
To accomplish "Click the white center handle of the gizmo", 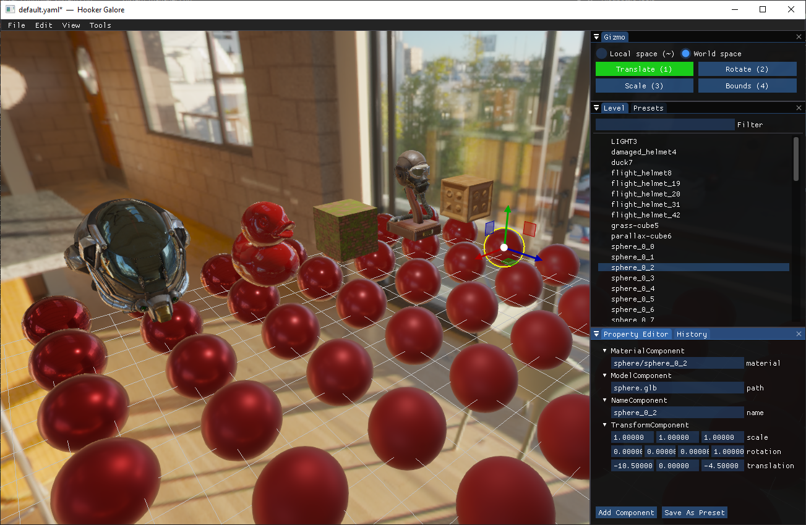I will [x=504, y=248].
